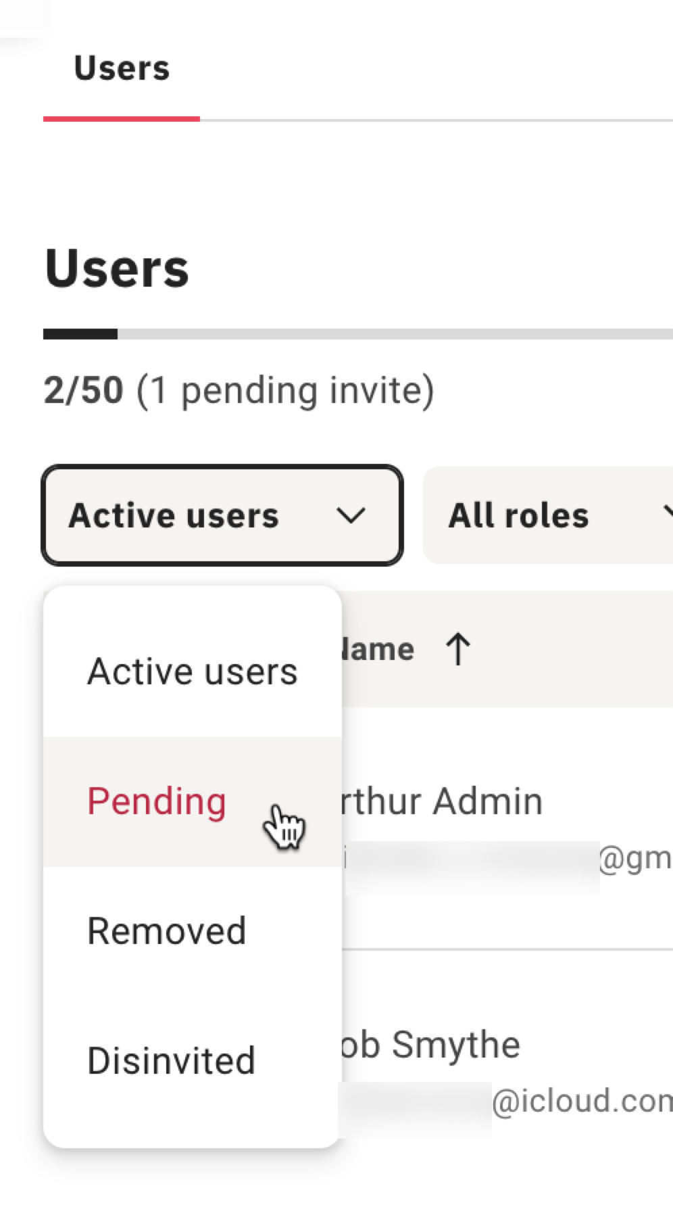The image size is (673, 1228).
Task: Choose Removed from the filter list
Action: click(166, 930)
